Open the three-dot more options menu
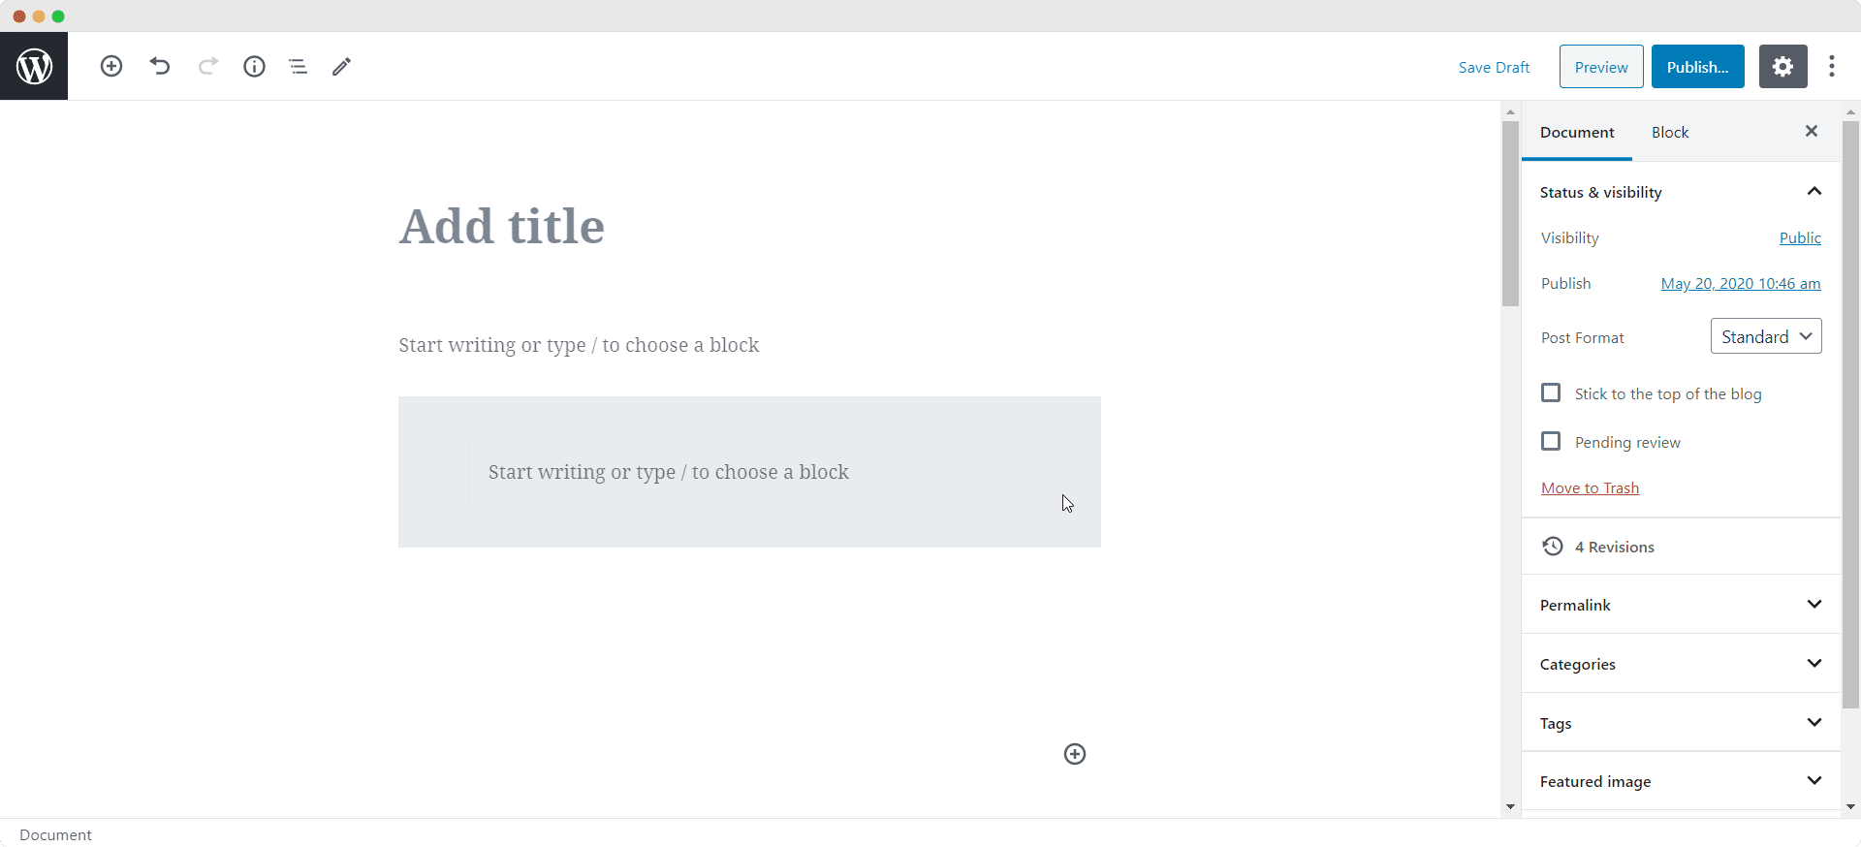 [x=1831, y=66]
